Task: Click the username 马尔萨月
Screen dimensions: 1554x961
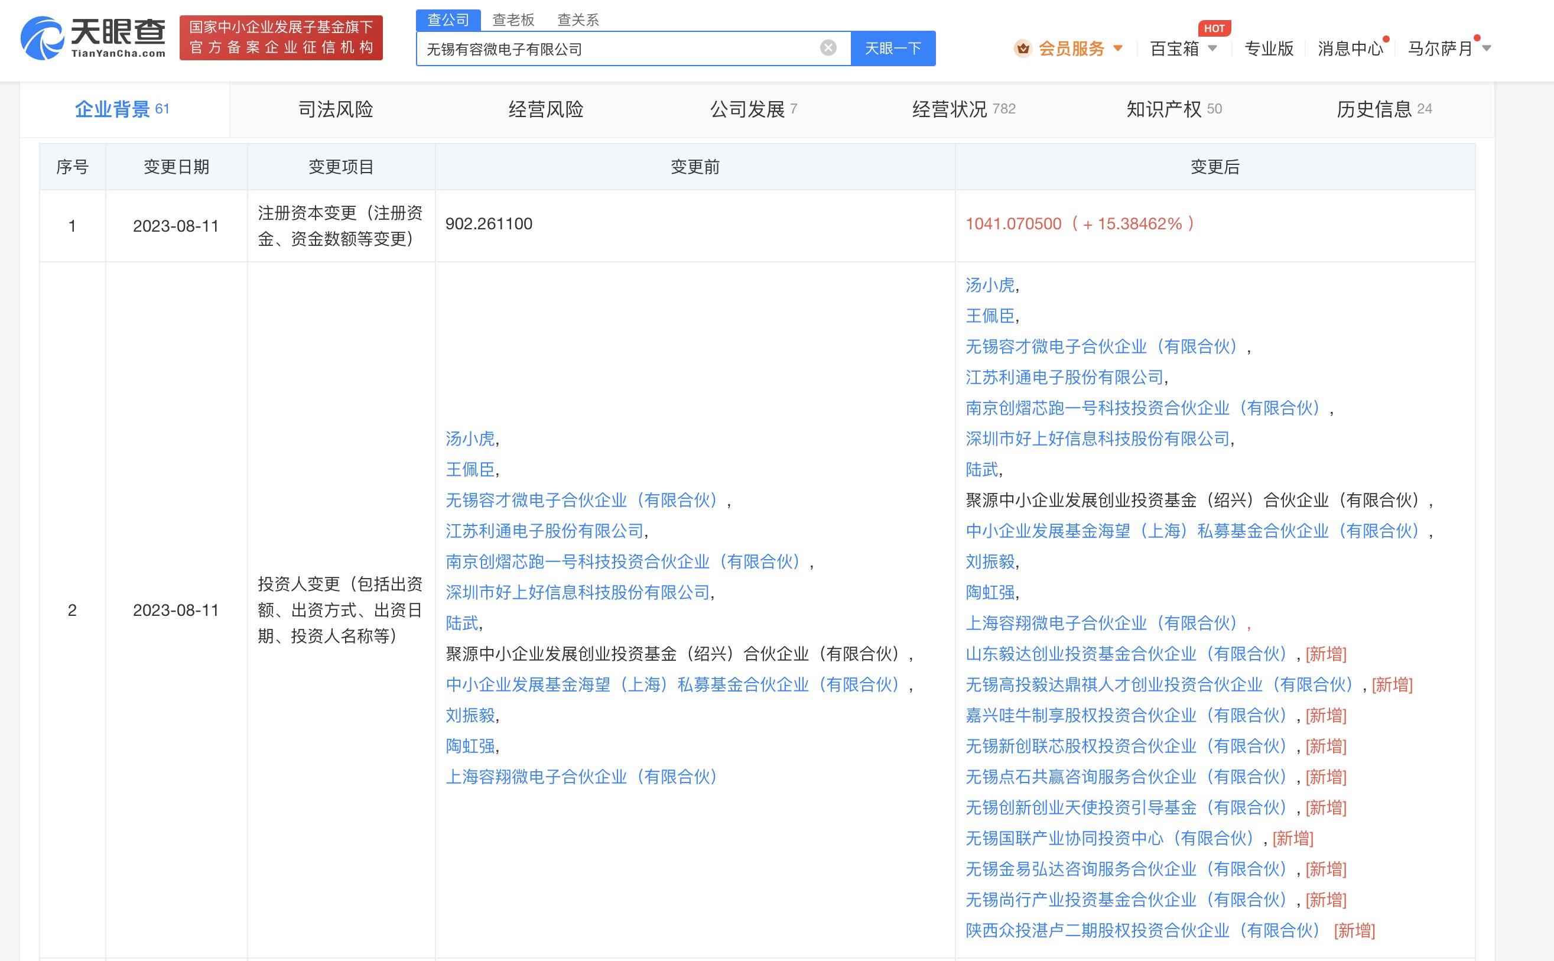Action: pyautogui.click(x=1441, y=48)
